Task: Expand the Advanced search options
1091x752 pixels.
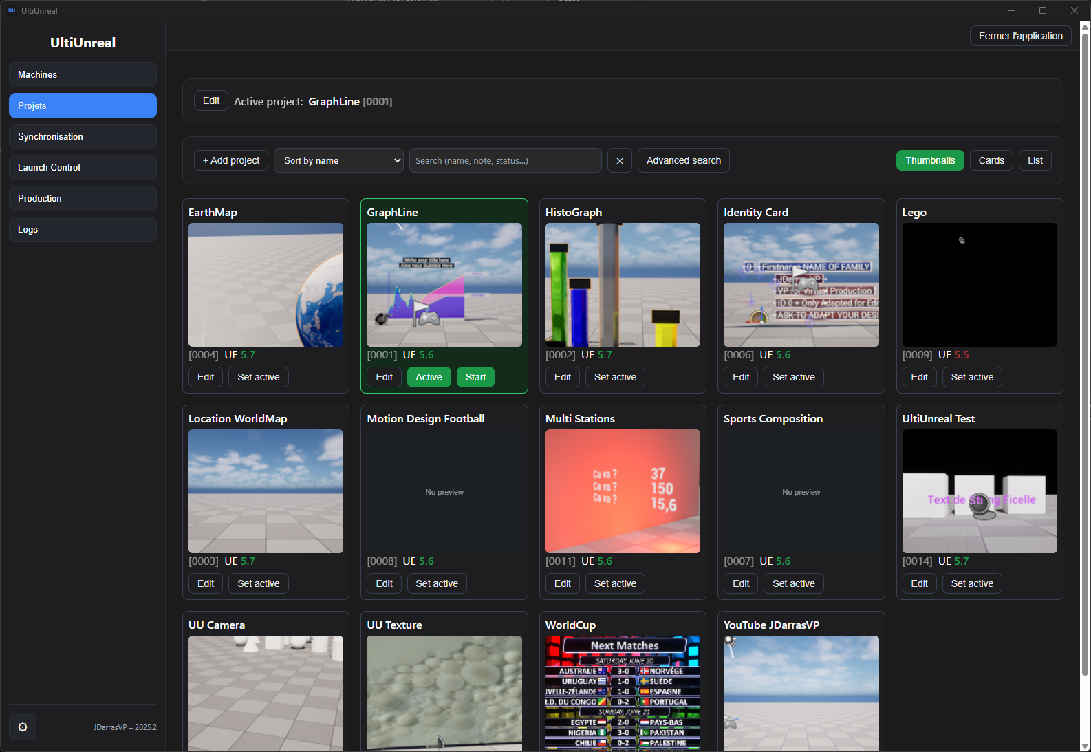Action: [x=683, y=160]
